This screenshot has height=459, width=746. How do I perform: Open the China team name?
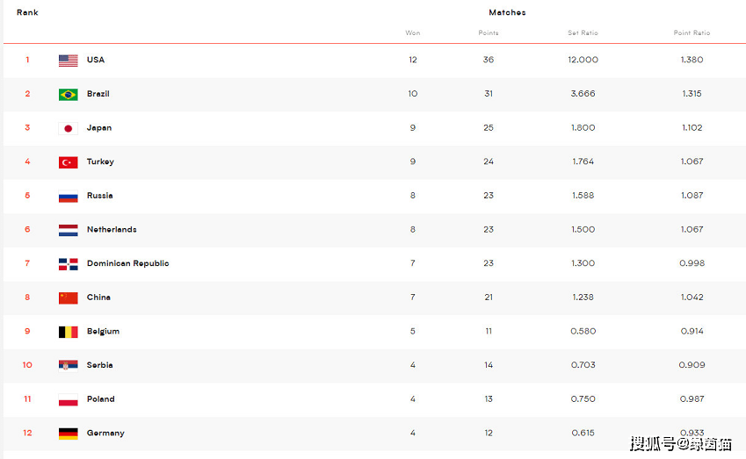pyautogui.click(x=98, y=297)
